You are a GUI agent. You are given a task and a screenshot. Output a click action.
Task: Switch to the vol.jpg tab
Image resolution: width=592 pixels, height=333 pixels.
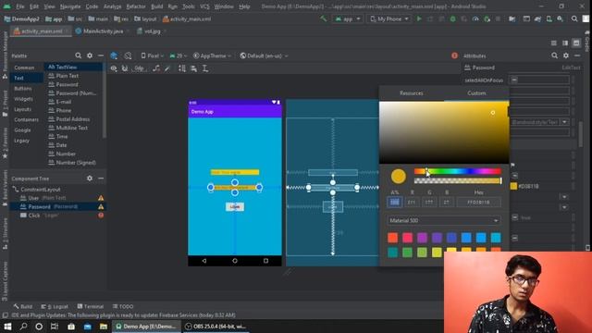point(152,31)
